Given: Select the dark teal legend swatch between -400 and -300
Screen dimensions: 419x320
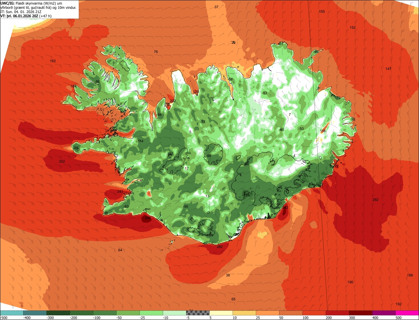Looking at the screenshot, I should pos(35,313).
